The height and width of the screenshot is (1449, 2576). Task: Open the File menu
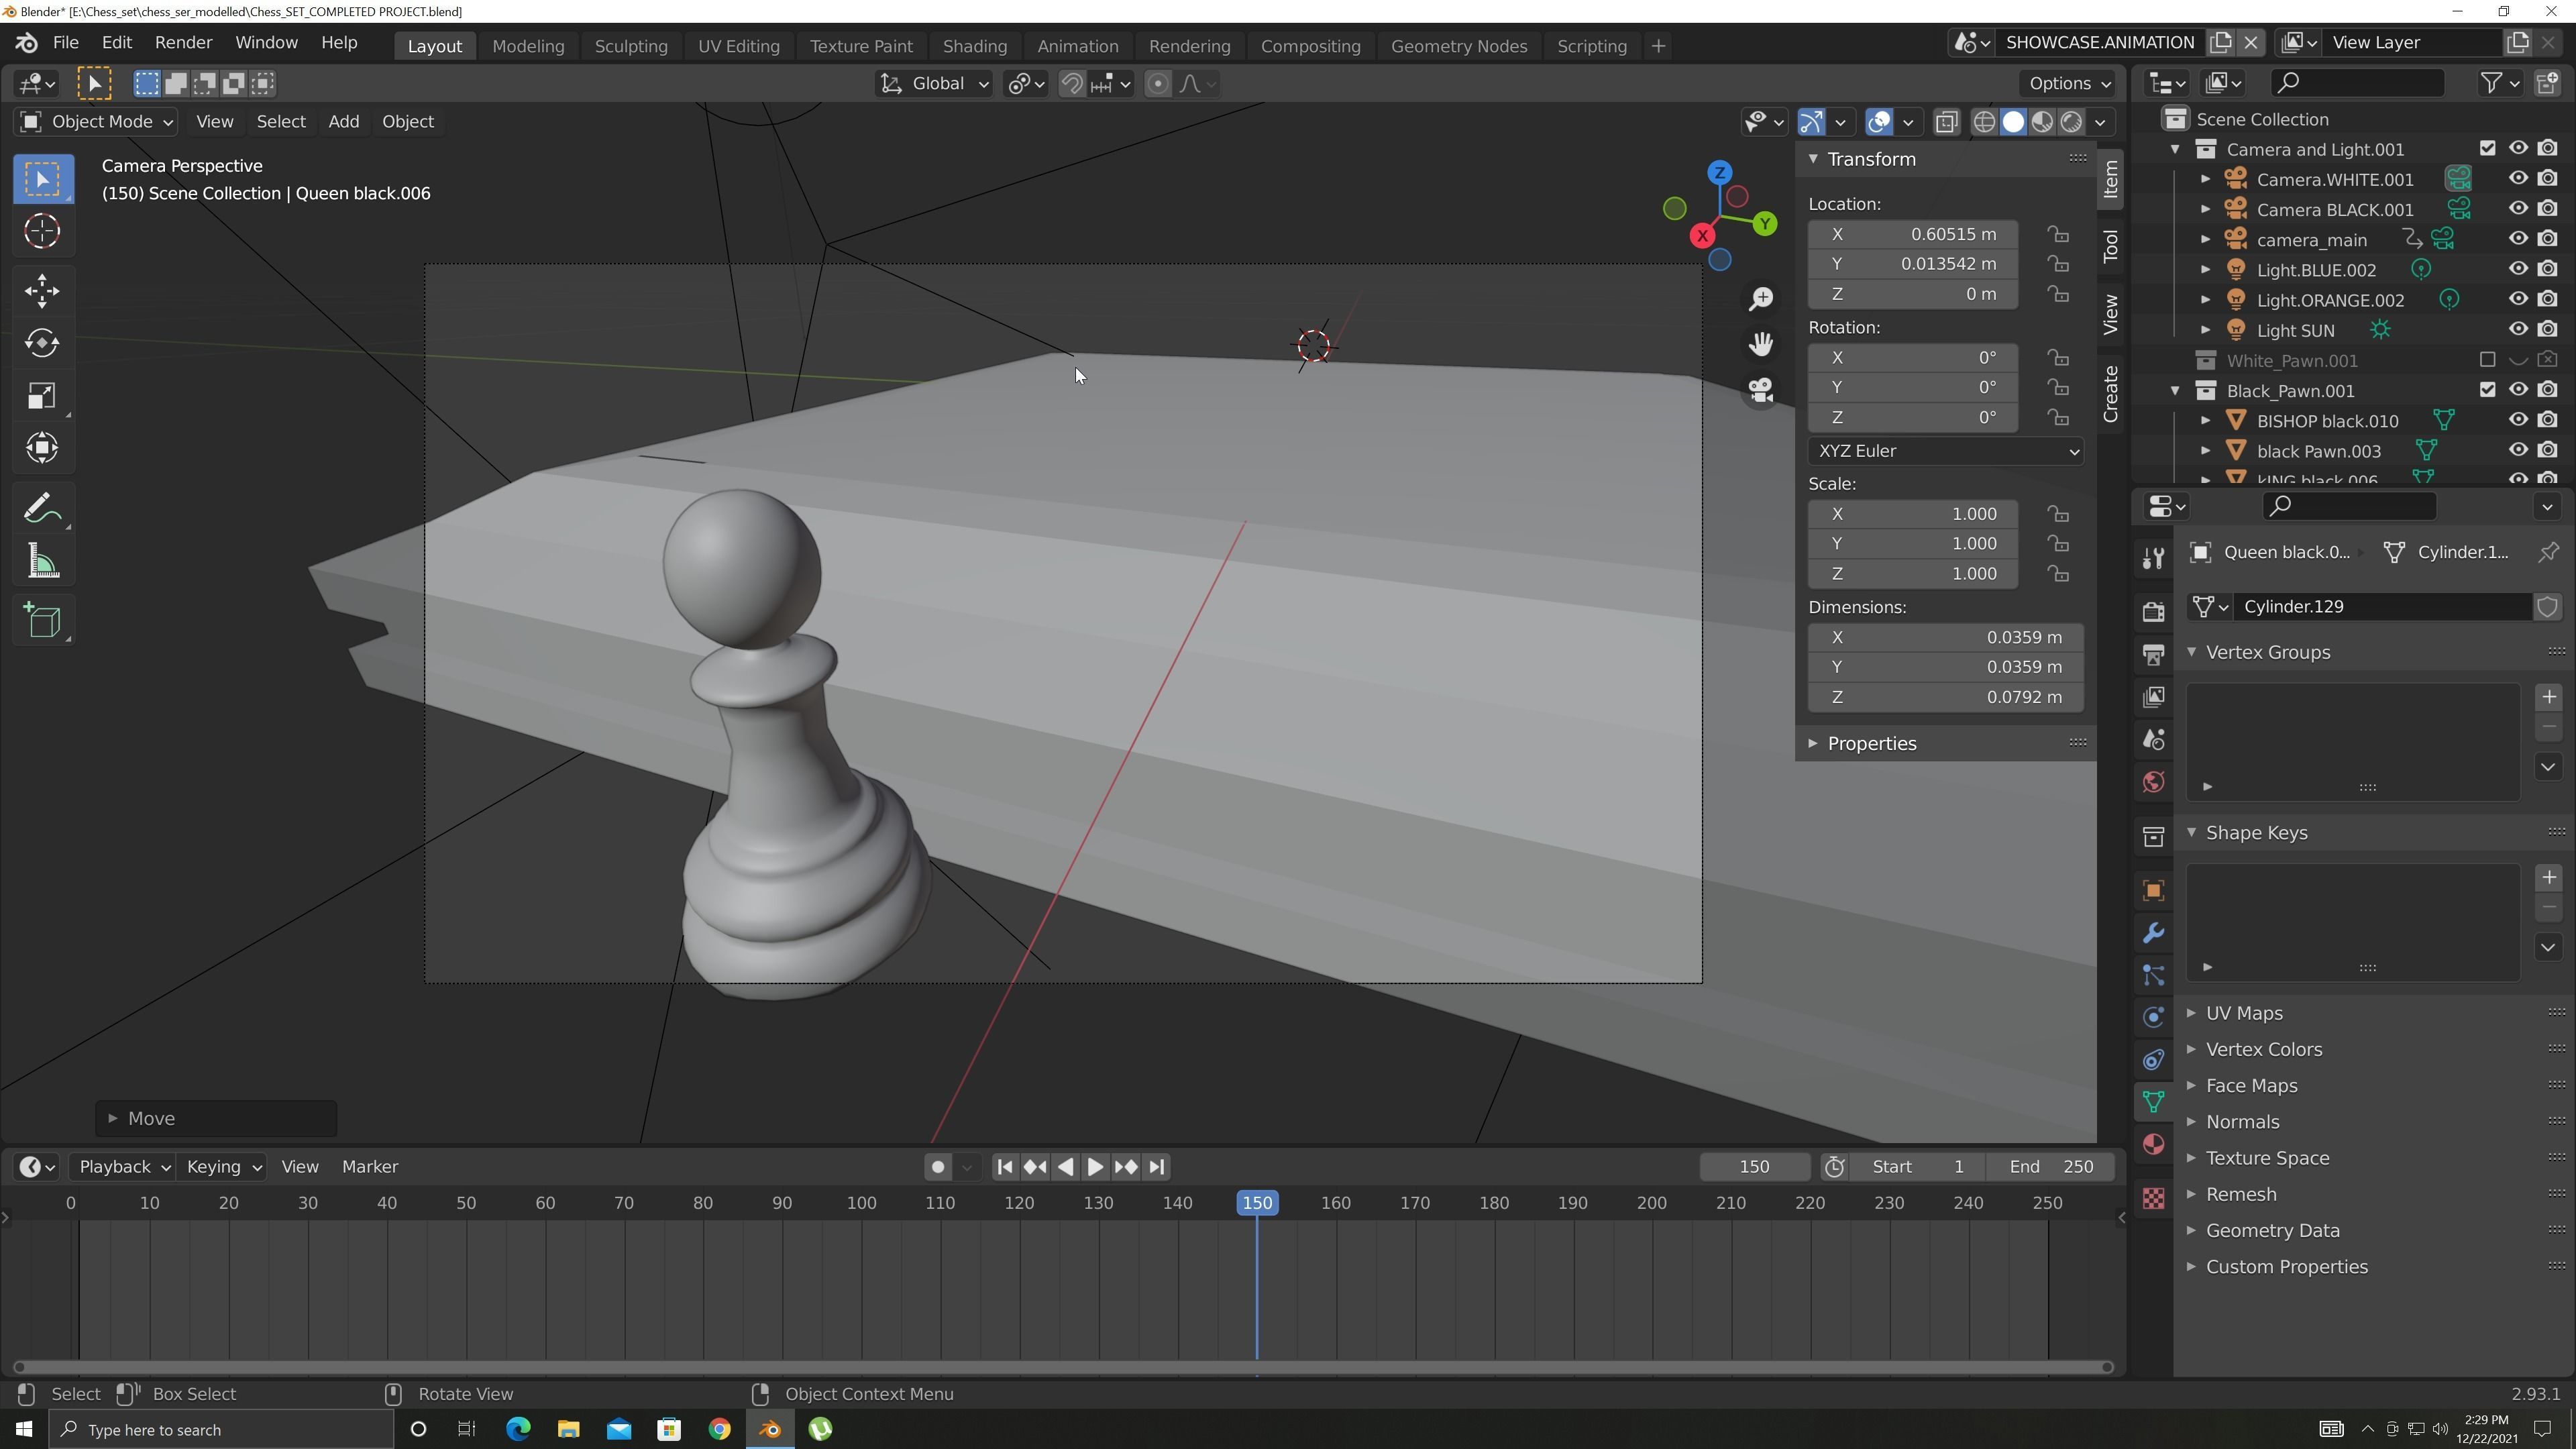pos(66,43)
